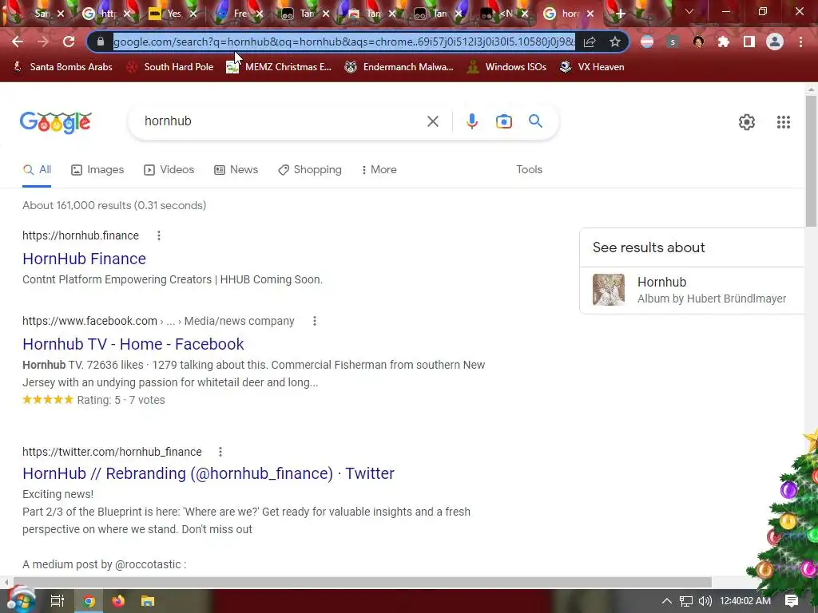Start a voice search with the microphone
This screenshot has width=818, height=613.
click(x=471, y=121)
